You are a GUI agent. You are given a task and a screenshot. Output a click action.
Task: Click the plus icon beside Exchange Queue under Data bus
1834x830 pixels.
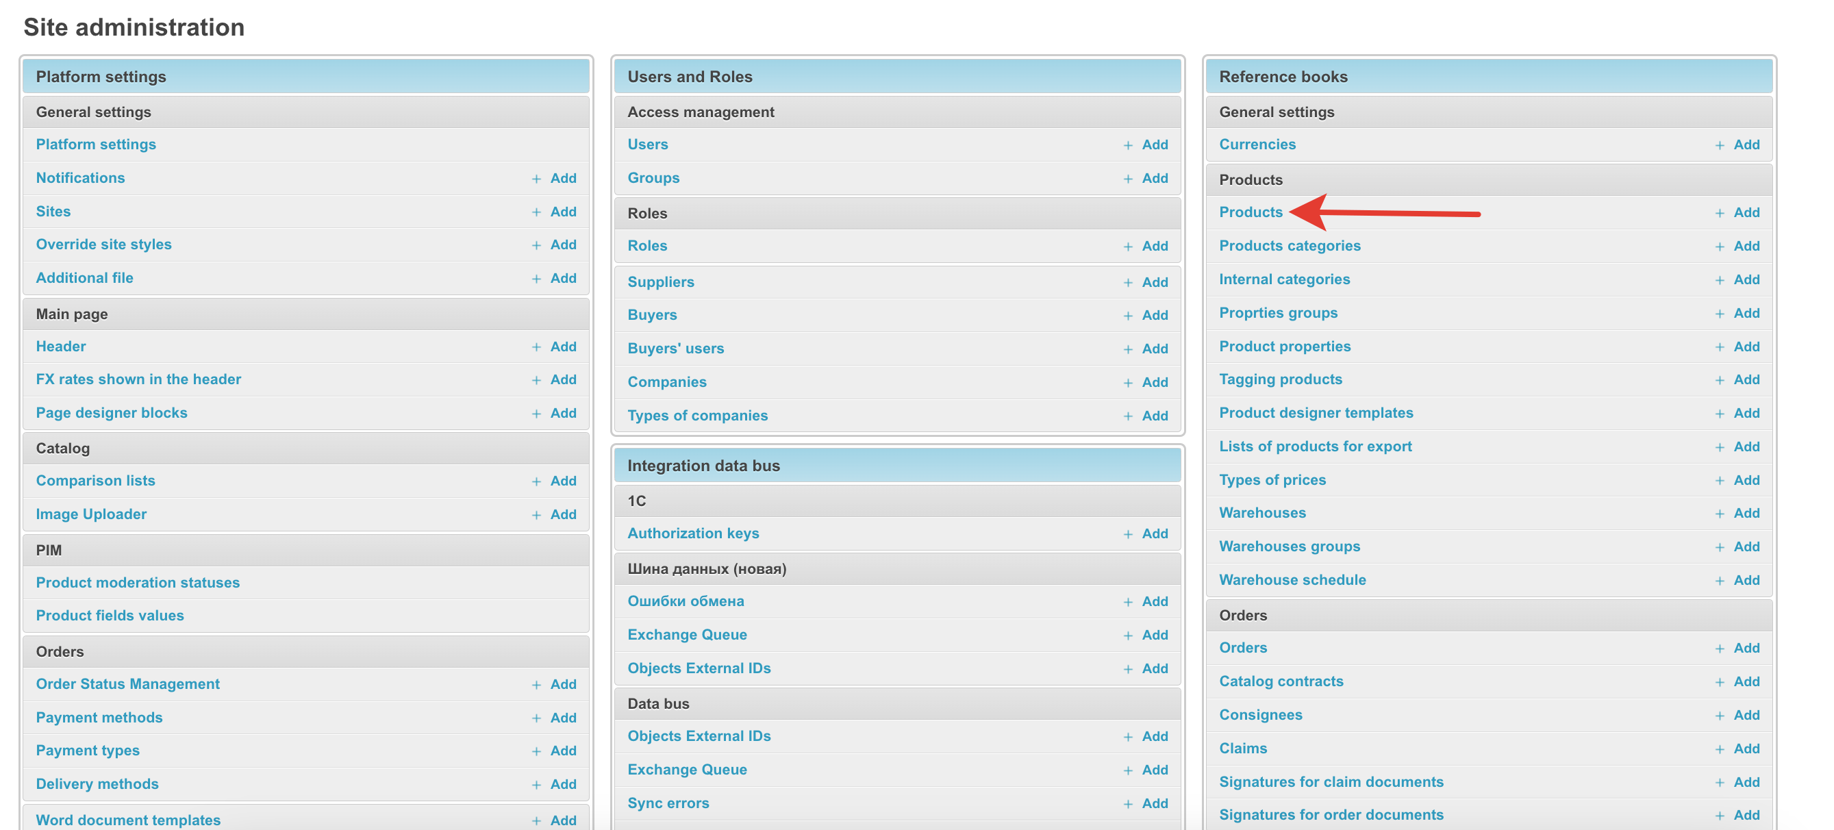click(1128, 770)
